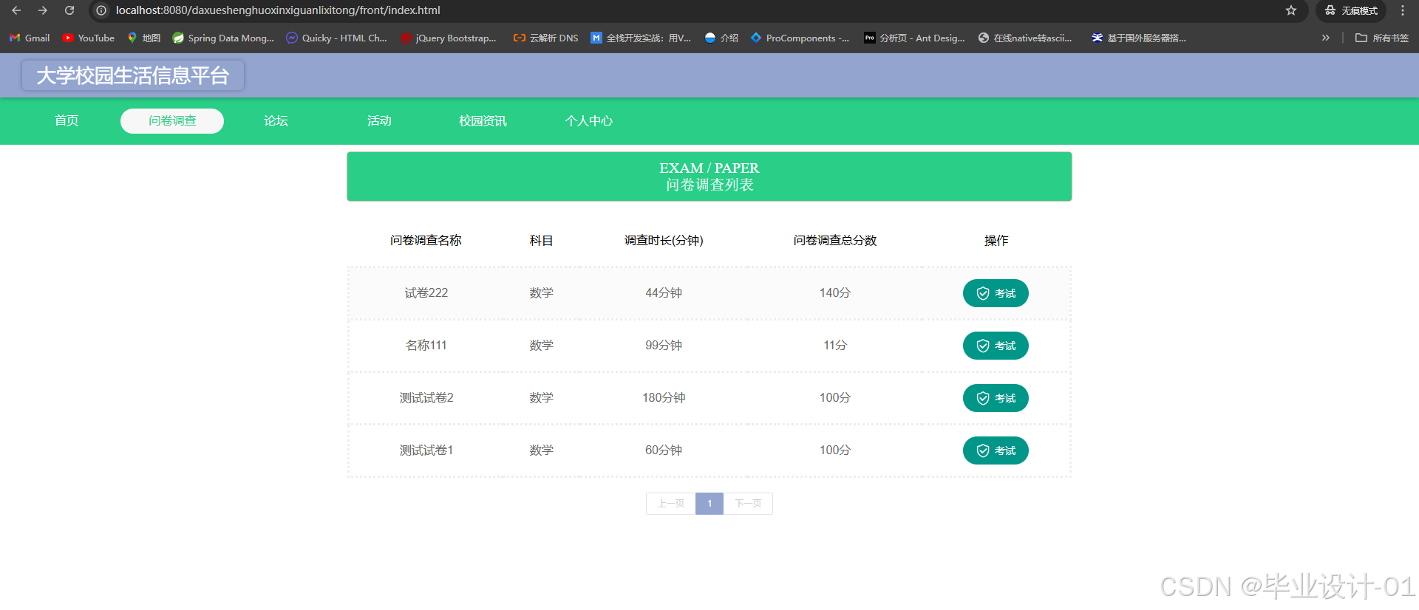Start 考试 for 名称111
The height and width of the screenshot is (610, 1419).
[x=996, y=346]
